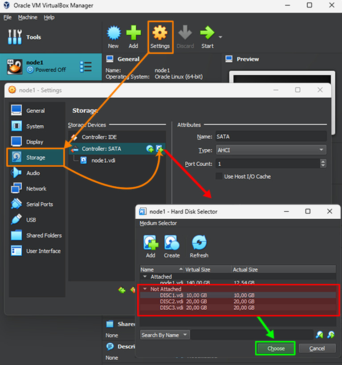Screen dimensions: 342x365
Task: Open Settings from the Manager toolbar
Action: point(160,37)
